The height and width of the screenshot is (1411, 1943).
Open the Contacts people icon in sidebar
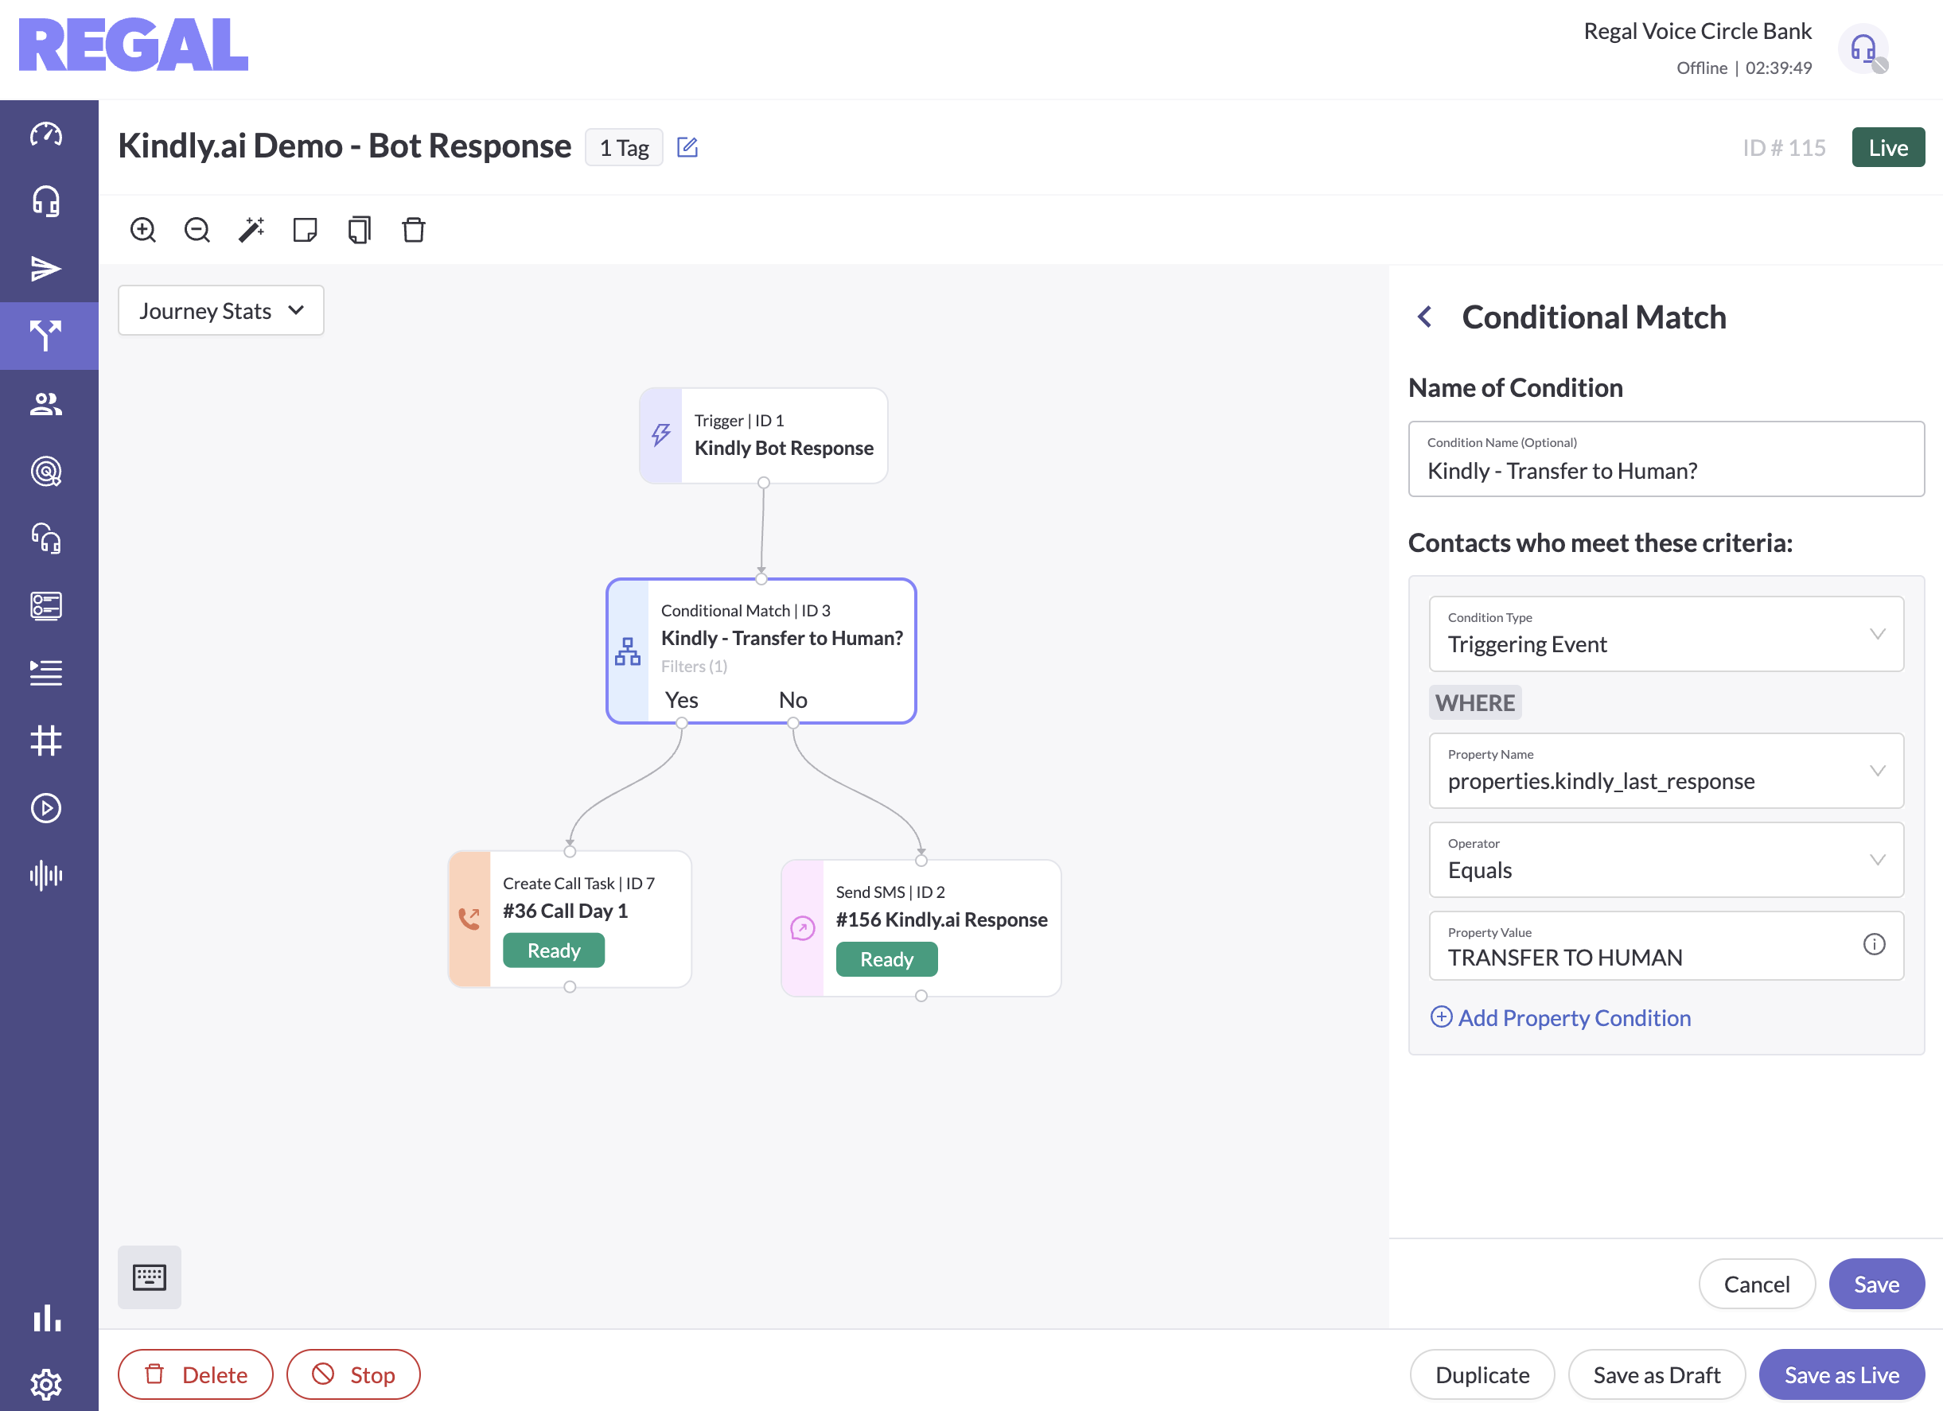46,403
